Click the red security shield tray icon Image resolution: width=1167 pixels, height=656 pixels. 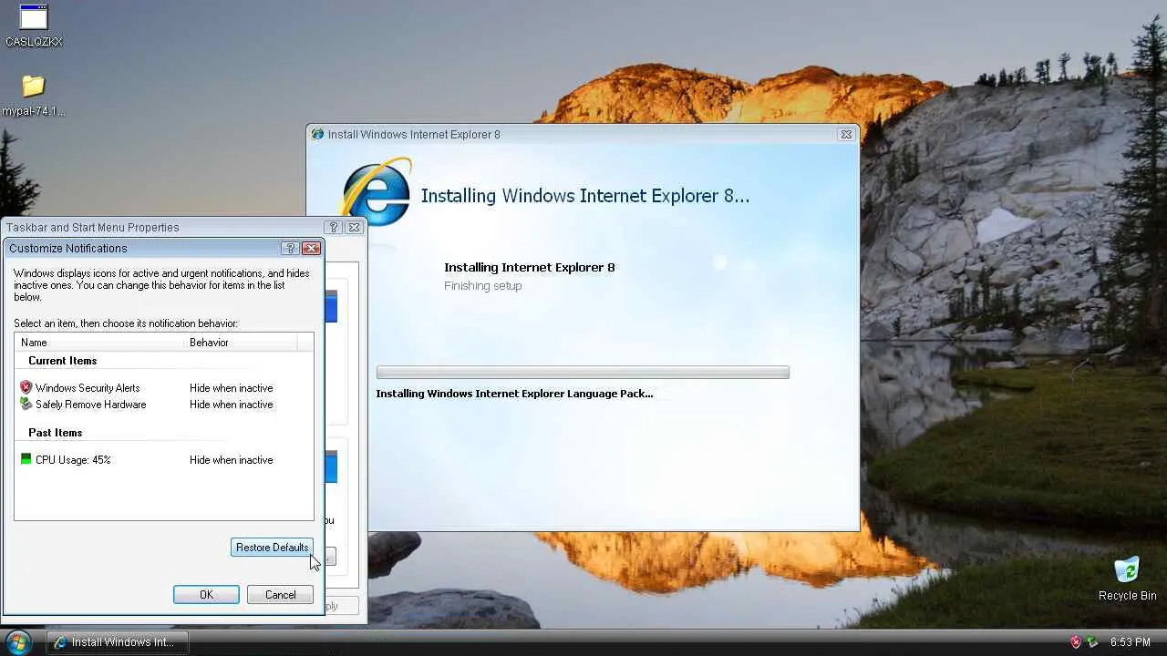pyautogui.click(x=1076, y=642)
